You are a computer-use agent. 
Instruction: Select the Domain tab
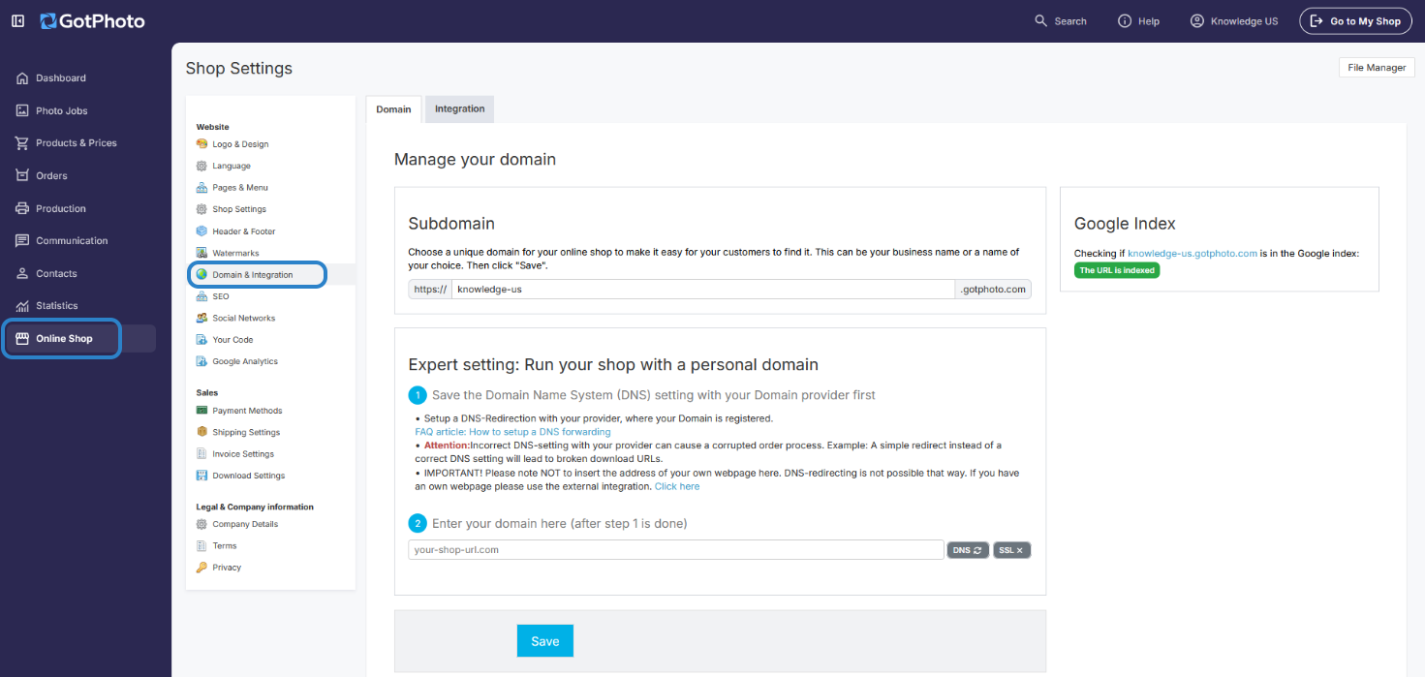(393, 108)
